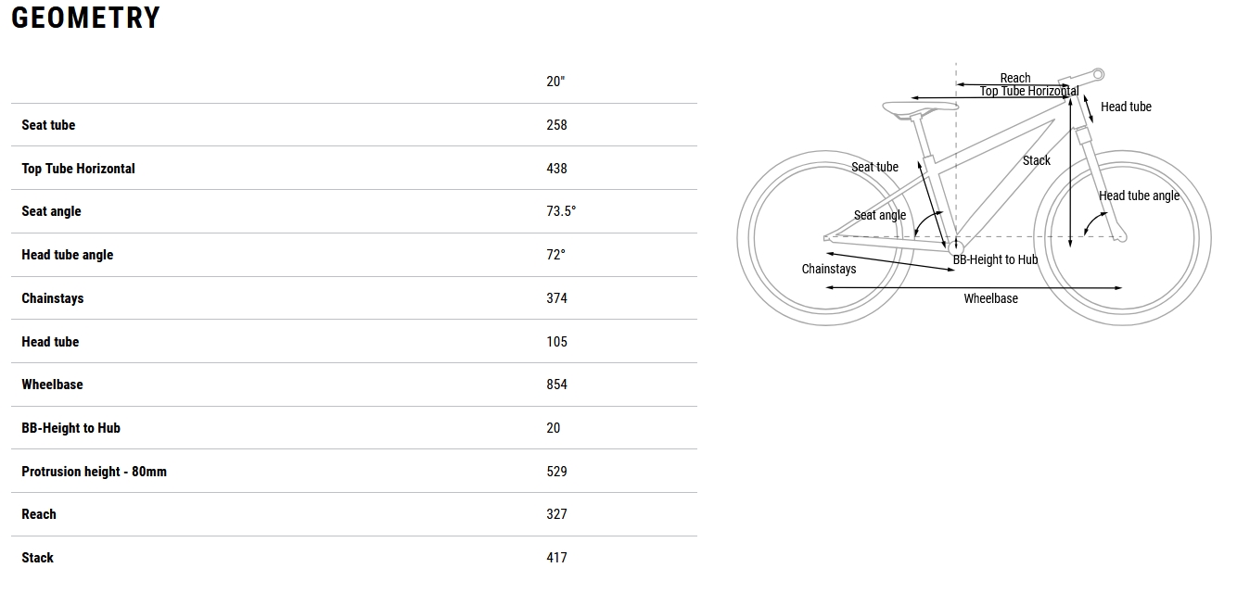Click the Stack value 417 in table

[556, 558]
